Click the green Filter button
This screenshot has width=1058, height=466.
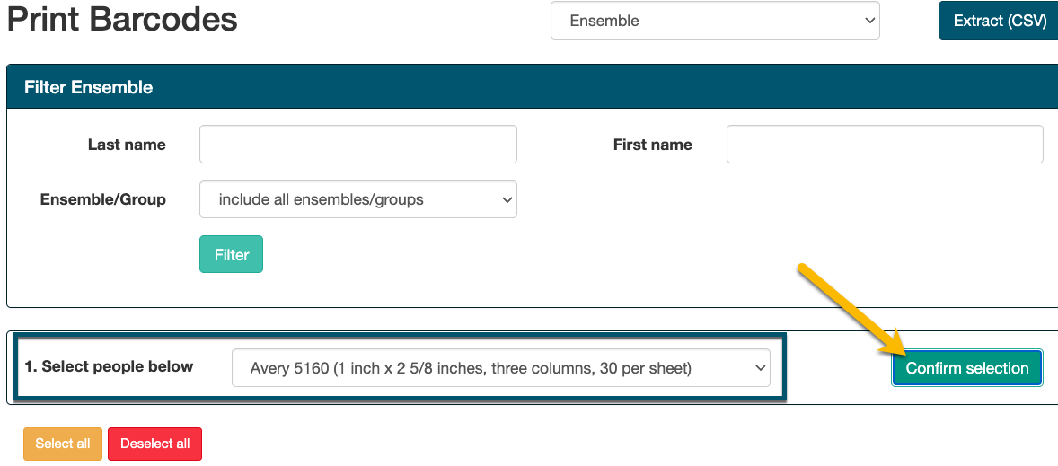(232, 254)
